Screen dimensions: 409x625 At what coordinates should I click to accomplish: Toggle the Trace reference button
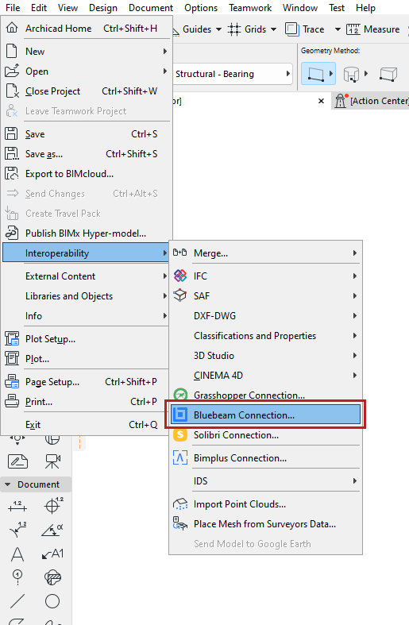click(x=305, y=29)
